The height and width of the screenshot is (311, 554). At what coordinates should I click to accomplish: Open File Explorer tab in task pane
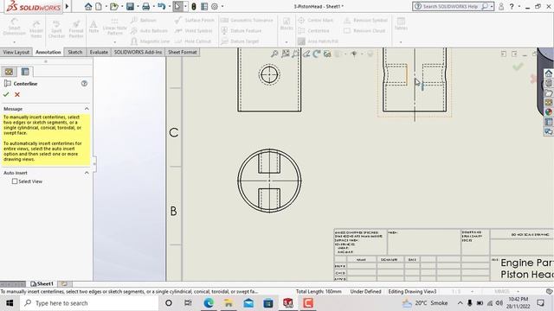[x=548, y=93]
